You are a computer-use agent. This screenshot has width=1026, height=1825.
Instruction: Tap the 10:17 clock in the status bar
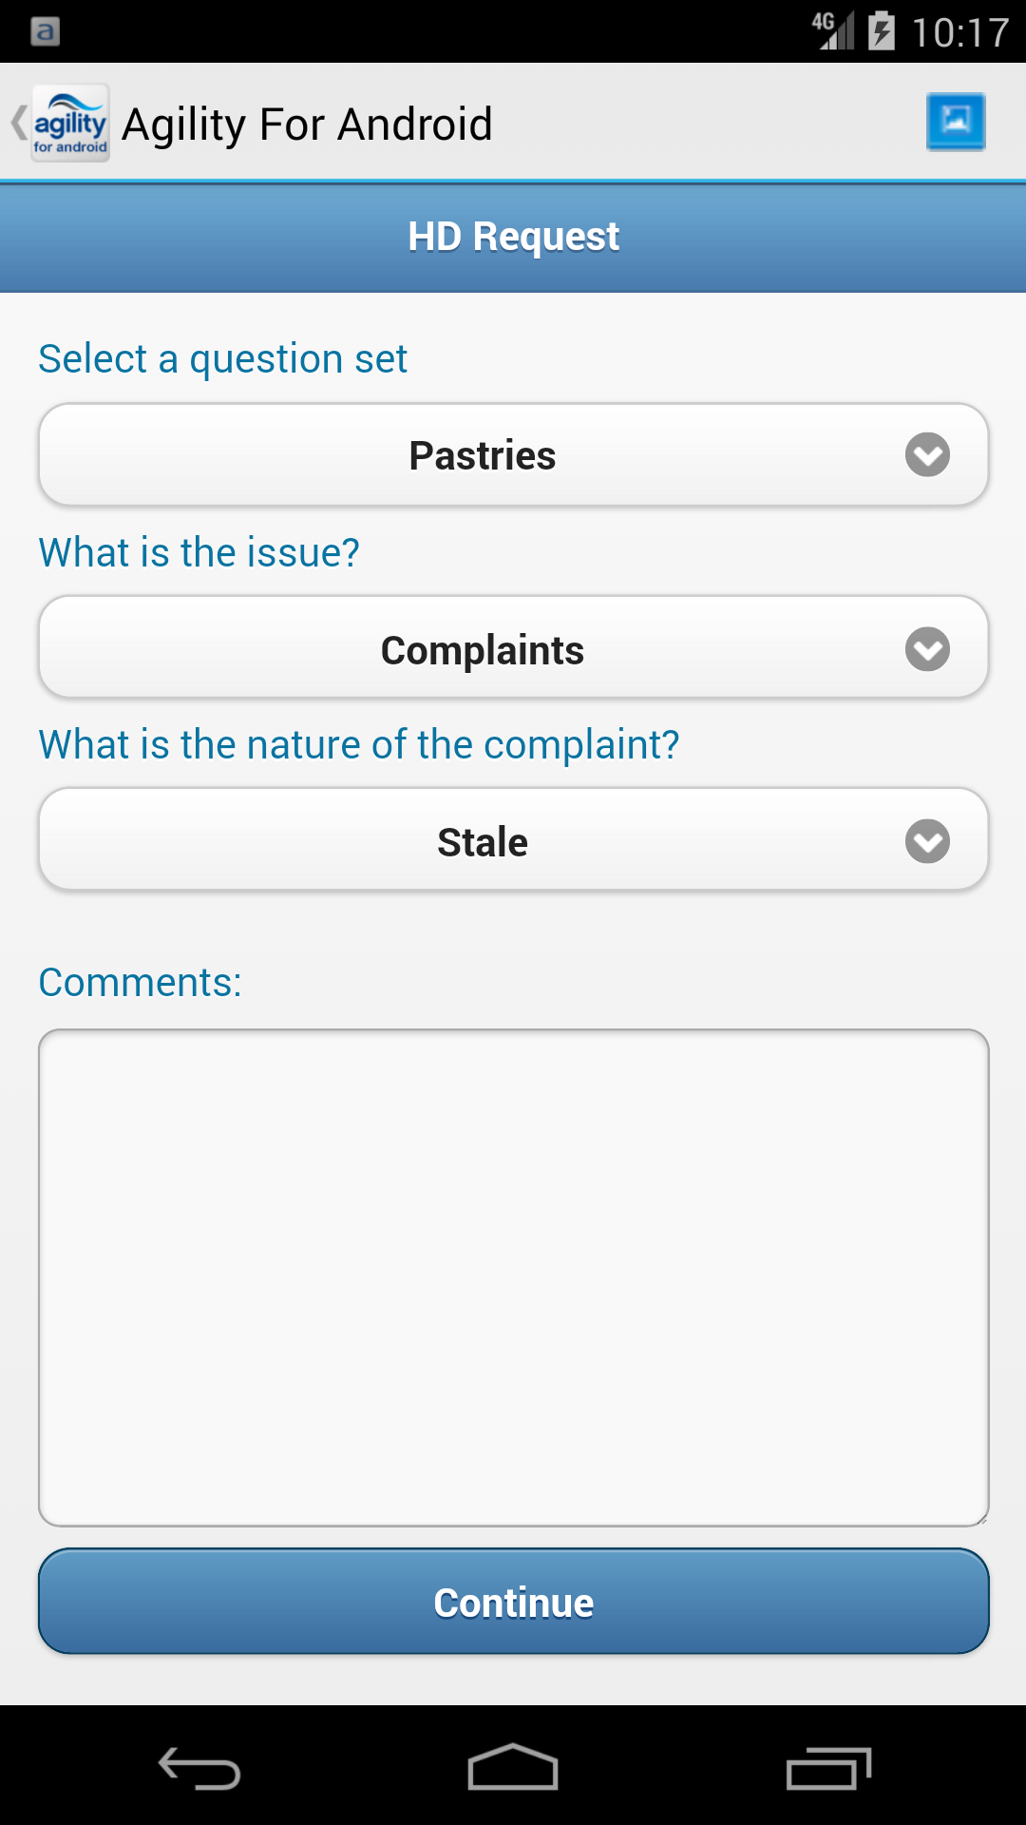[x=959, y=32]
